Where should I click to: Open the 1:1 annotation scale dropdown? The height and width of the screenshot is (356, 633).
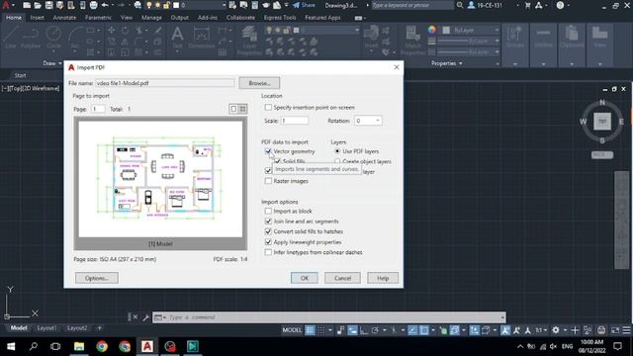541,330
